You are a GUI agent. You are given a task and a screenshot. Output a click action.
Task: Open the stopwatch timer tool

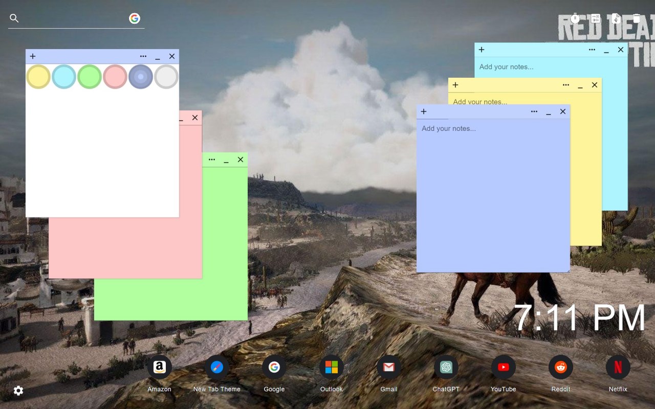pyautogui.click(x=575, y=18)
